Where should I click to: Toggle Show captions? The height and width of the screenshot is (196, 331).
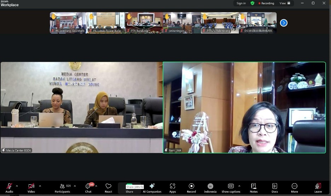click(231, 188)
